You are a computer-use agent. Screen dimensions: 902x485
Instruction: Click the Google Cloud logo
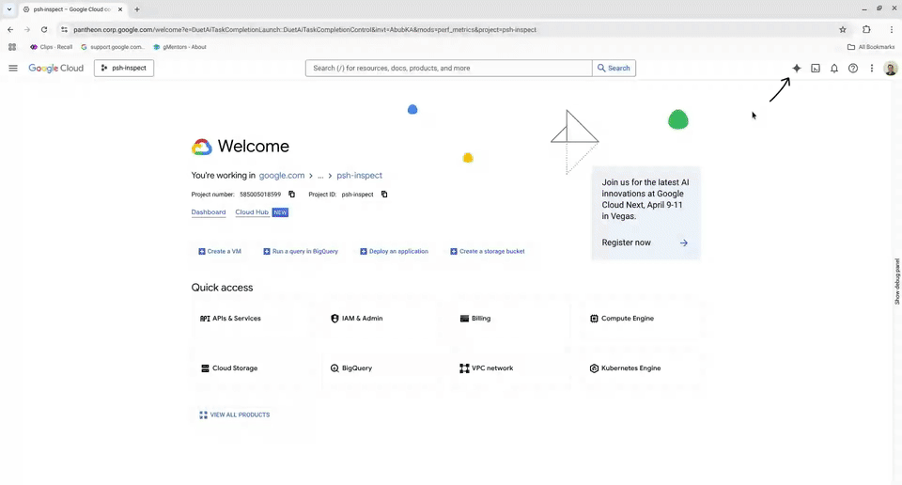[55, 68]
